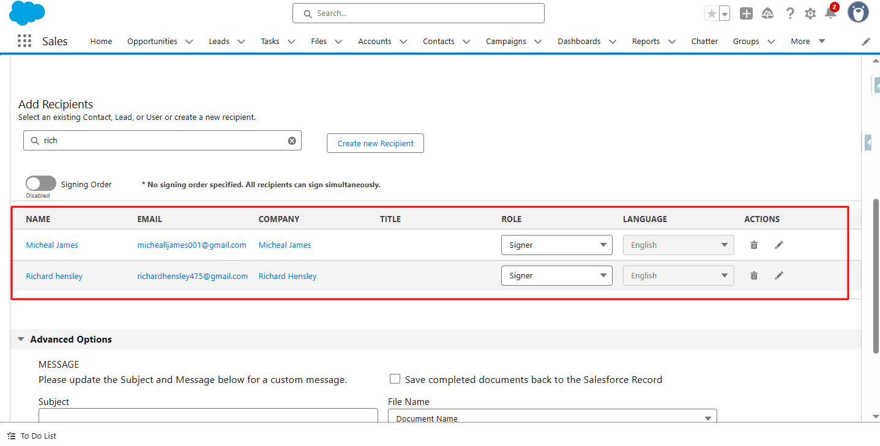Screen dimensions: 880x446
Task: Enable the Signing Order toggle
Action: 40,184
